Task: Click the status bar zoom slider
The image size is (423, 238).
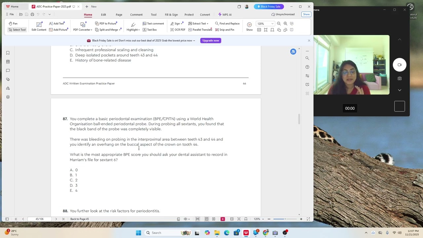Action: click(x=285, y=219)
